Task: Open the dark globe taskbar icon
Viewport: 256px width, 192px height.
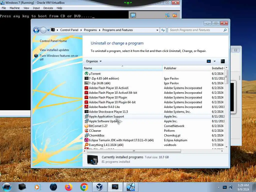Action: pyautogui.click(x=53, y=187)
